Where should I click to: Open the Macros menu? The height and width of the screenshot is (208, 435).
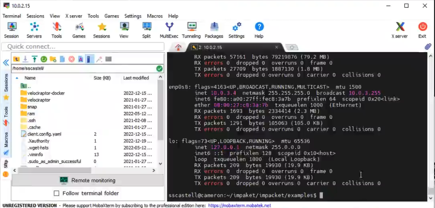(x=155, y=16)
